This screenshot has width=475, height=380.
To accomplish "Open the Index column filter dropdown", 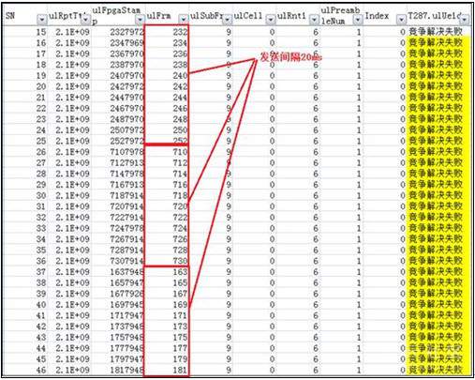I will pyautogui.click(x=402, y=21).
